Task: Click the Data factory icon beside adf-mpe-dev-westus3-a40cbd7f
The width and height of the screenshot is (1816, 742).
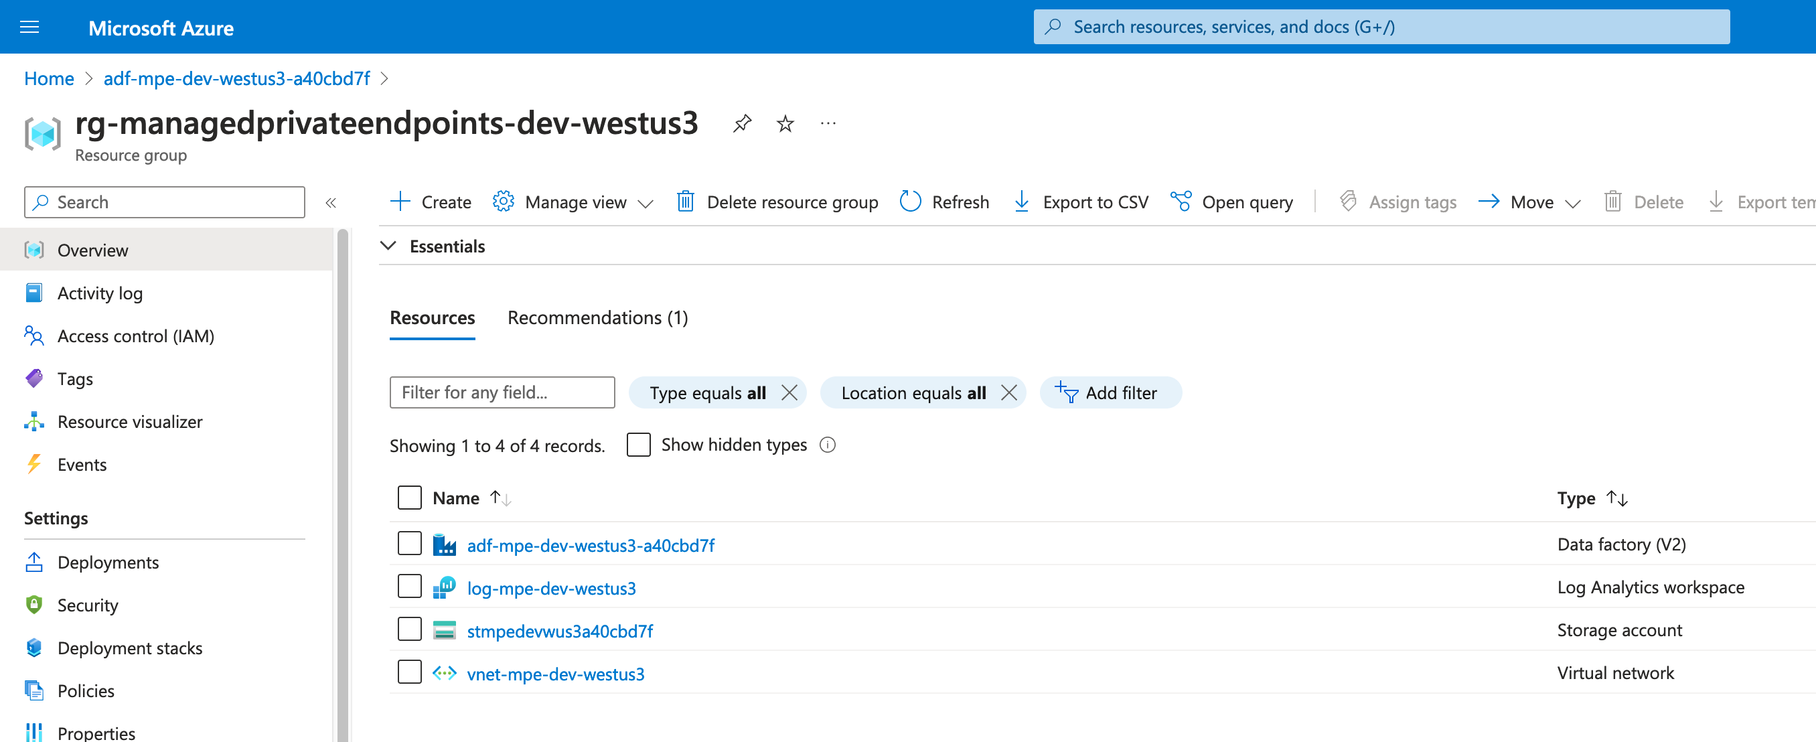Action: (x=444, y=545)
